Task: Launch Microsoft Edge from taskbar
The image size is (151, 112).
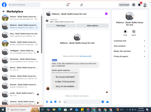Action: click(60, 110)
